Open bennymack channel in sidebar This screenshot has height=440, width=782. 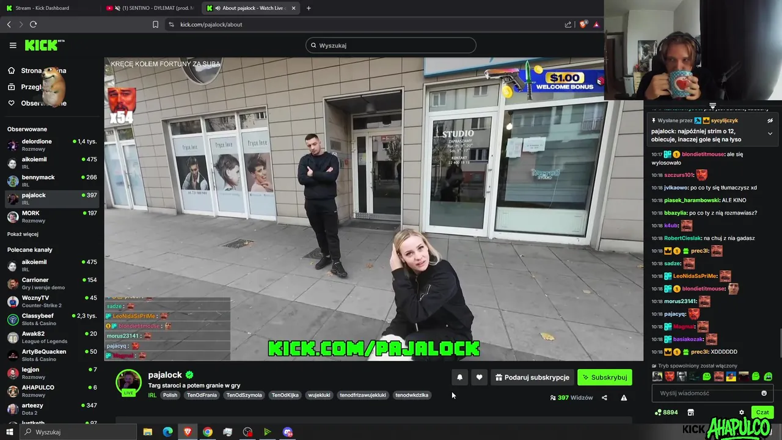[52, 180]
